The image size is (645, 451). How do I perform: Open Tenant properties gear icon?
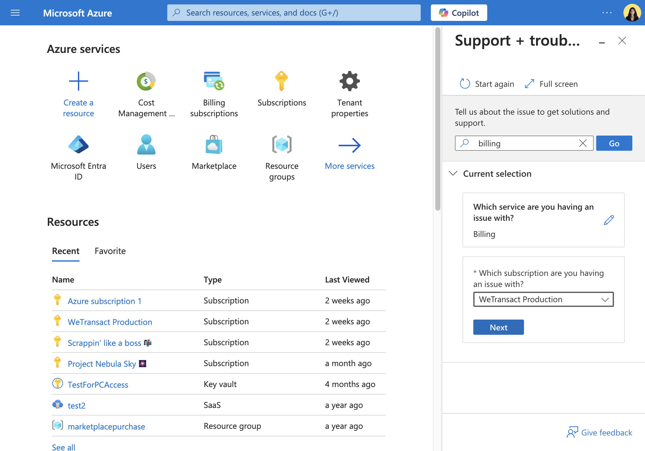tap(349, 81)
